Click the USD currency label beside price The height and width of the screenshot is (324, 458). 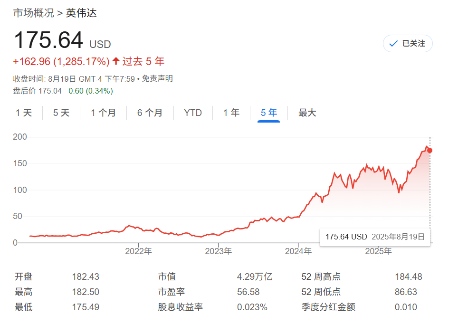(x=100, y=44)
